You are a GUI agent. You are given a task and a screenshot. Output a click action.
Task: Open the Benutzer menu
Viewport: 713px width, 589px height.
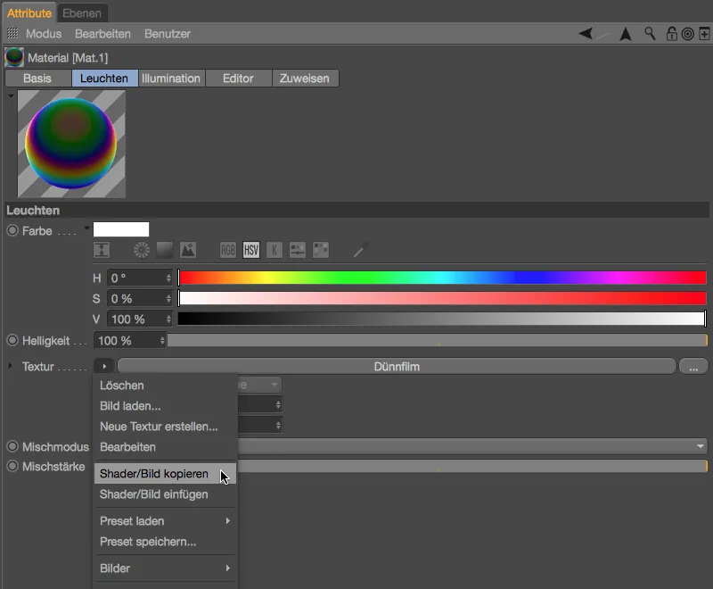click(x=168, y=34)
